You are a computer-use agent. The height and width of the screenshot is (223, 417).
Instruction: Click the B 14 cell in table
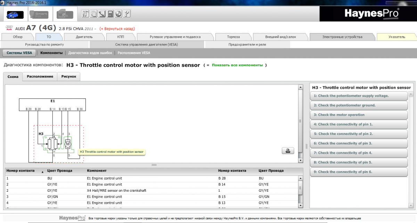coord(222,184)
